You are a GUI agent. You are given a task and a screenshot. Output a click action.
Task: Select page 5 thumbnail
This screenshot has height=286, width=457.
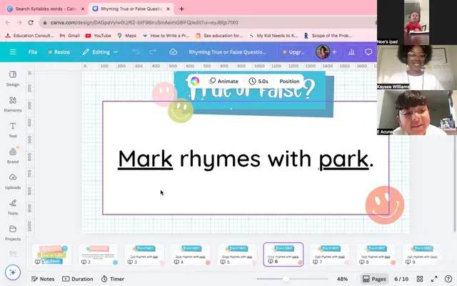pos(237,255)
